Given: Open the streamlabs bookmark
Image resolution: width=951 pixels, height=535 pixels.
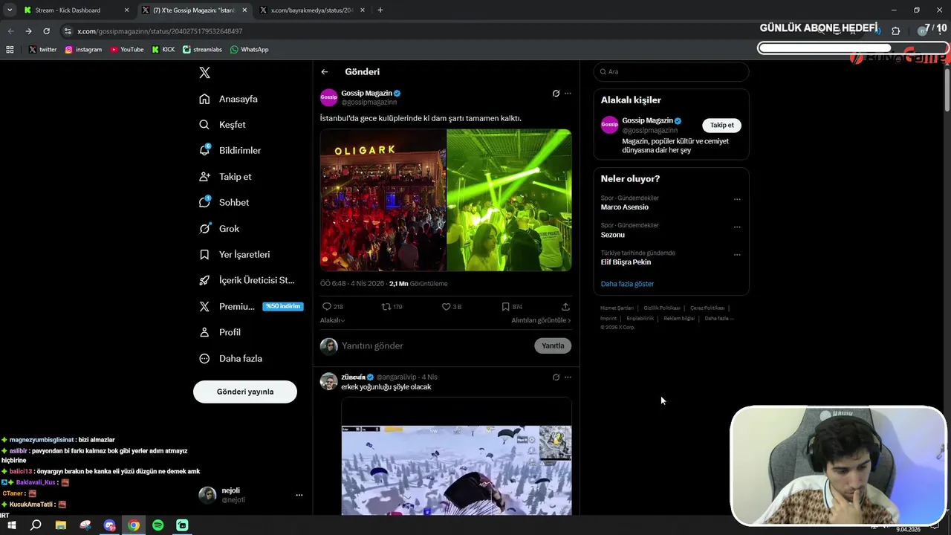Looking at the screenshot, I should 203,50.
